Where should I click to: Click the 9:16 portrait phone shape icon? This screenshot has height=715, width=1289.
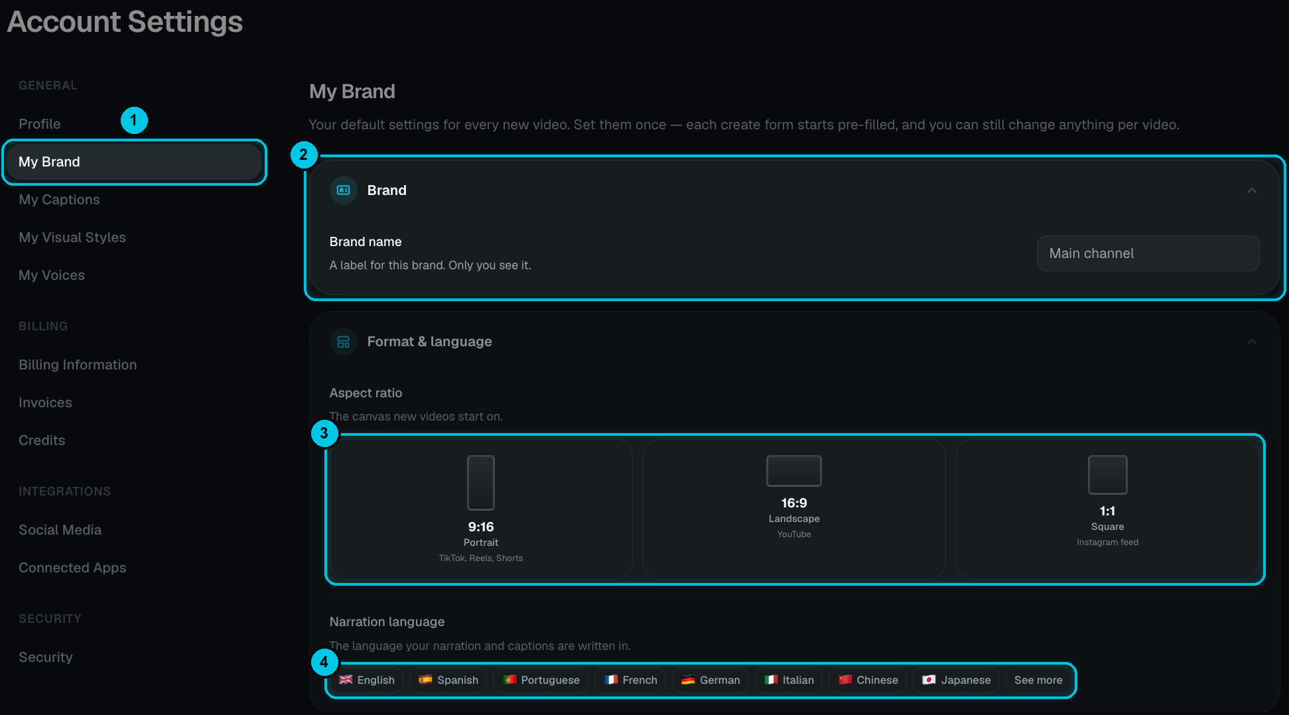[x=481, y=482]
